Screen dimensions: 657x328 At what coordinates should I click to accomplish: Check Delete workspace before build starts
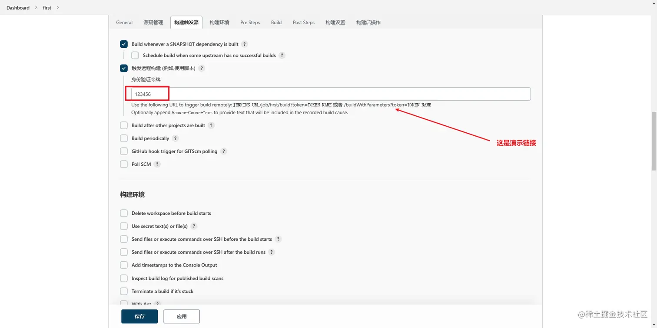pos(124,213)
